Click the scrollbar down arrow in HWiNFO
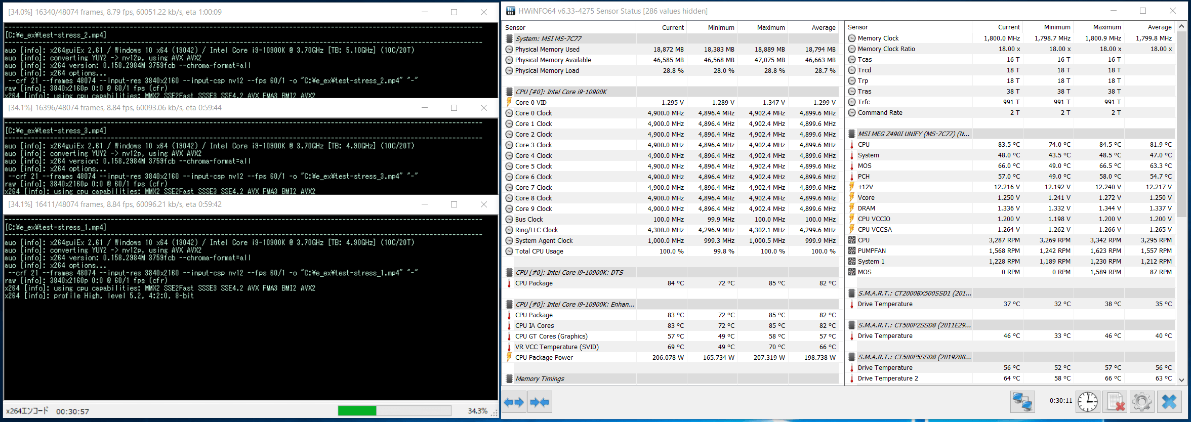 coord(1181,380)
